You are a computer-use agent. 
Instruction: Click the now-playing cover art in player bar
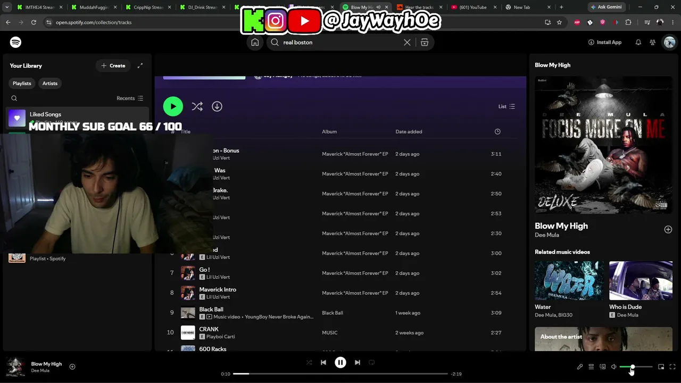pos(15,367)
